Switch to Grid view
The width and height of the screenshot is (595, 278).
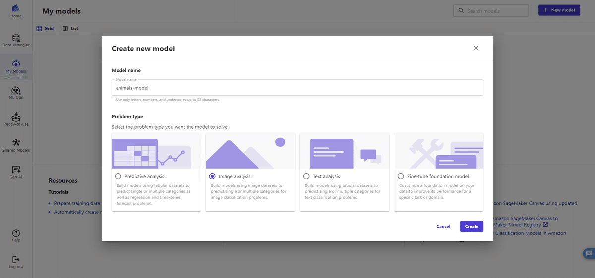click(x=45, y=29)
